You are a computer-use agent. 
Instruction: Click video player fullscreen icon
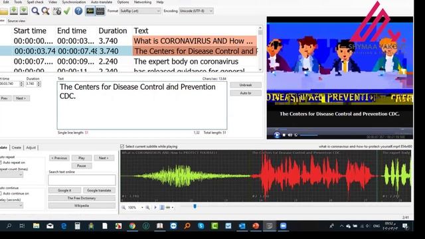pyautogui.click(x=296, y=135)
